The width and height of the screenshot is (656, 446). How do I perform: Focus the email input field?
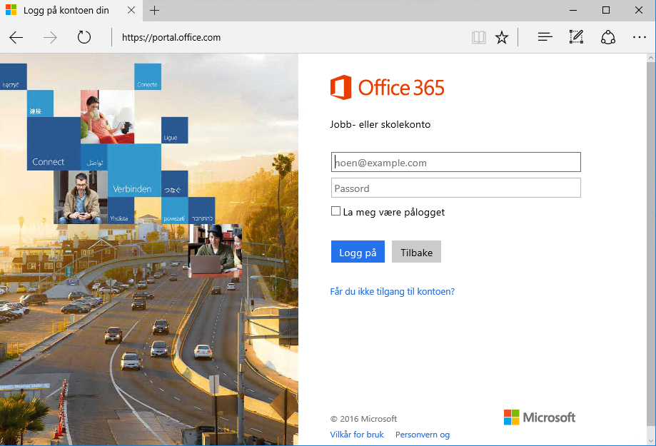point(455,162)
